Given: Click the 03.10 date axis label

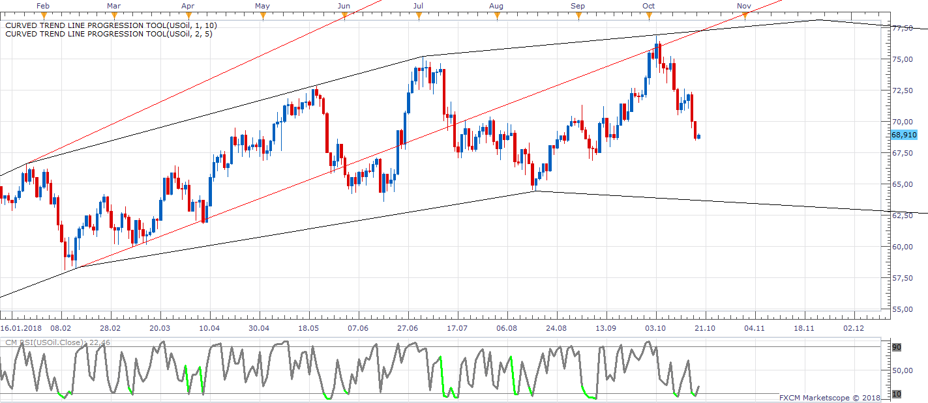Looking at the screenshot, I should tap(655, 328).
